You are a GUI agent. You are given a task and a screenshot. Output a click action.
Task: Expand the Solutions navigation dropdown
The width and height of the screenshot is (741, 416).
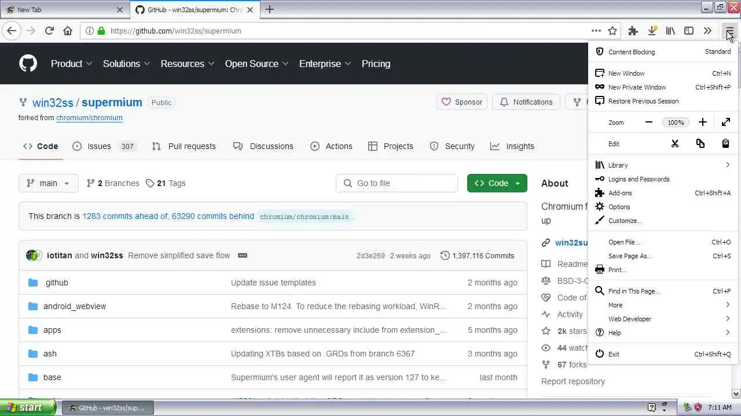pos(126,64)
